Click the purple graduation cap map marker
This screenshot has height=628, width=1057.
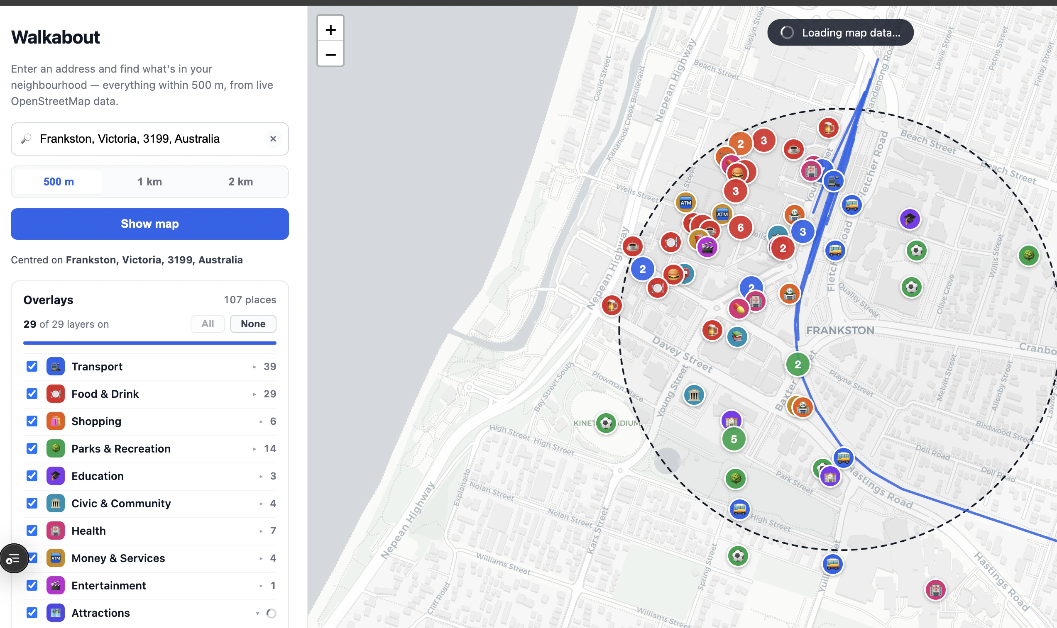pyautogui.click(x=909, y=219)
